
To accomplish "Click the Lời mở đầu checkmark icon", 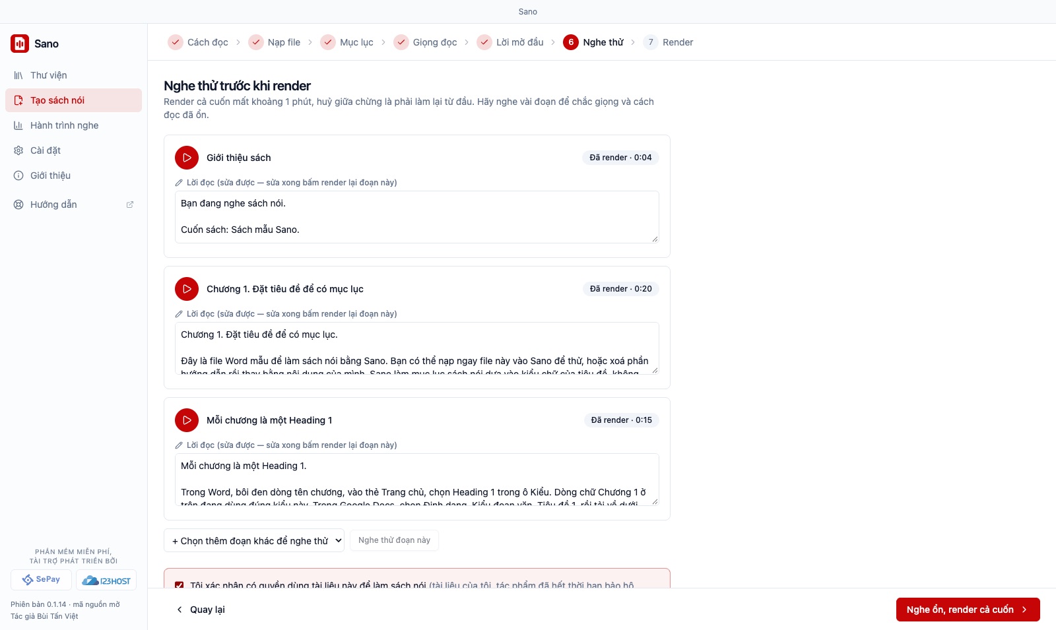I will 484,42.
